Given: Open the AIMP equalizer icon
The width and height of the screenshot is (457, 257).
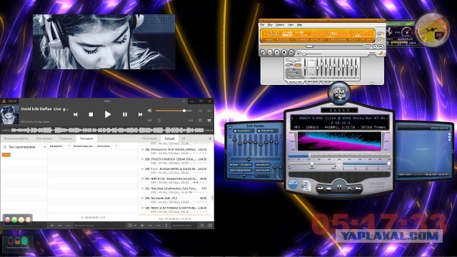Looking at the screenshot, I should tap(200, 111).
